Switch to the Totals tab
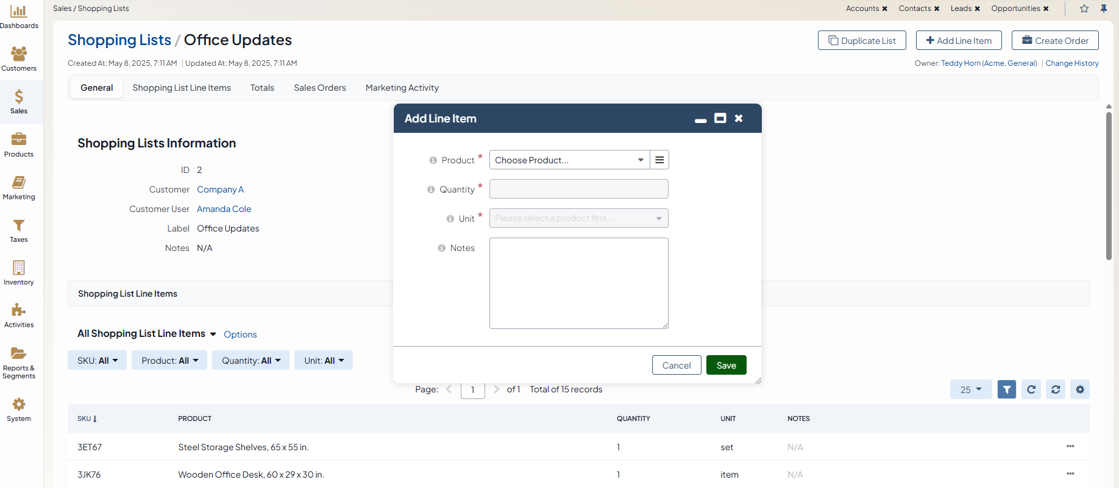Viewport: 1119px width, 488px height. (x=262, y=88)
